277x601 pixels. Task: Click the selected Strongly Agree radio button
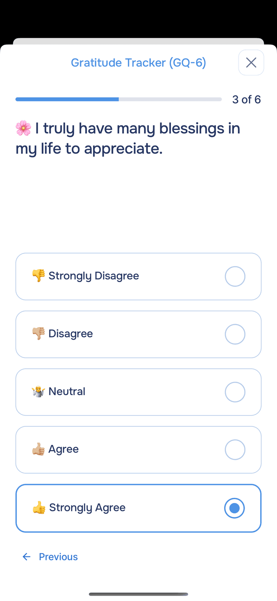pos(235,508)
